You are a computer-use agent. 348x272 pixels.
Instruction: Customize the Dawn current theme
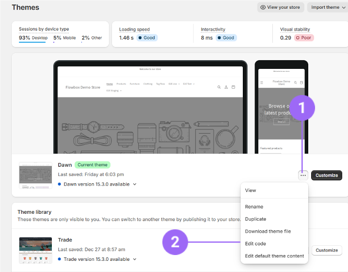point(327,176)
